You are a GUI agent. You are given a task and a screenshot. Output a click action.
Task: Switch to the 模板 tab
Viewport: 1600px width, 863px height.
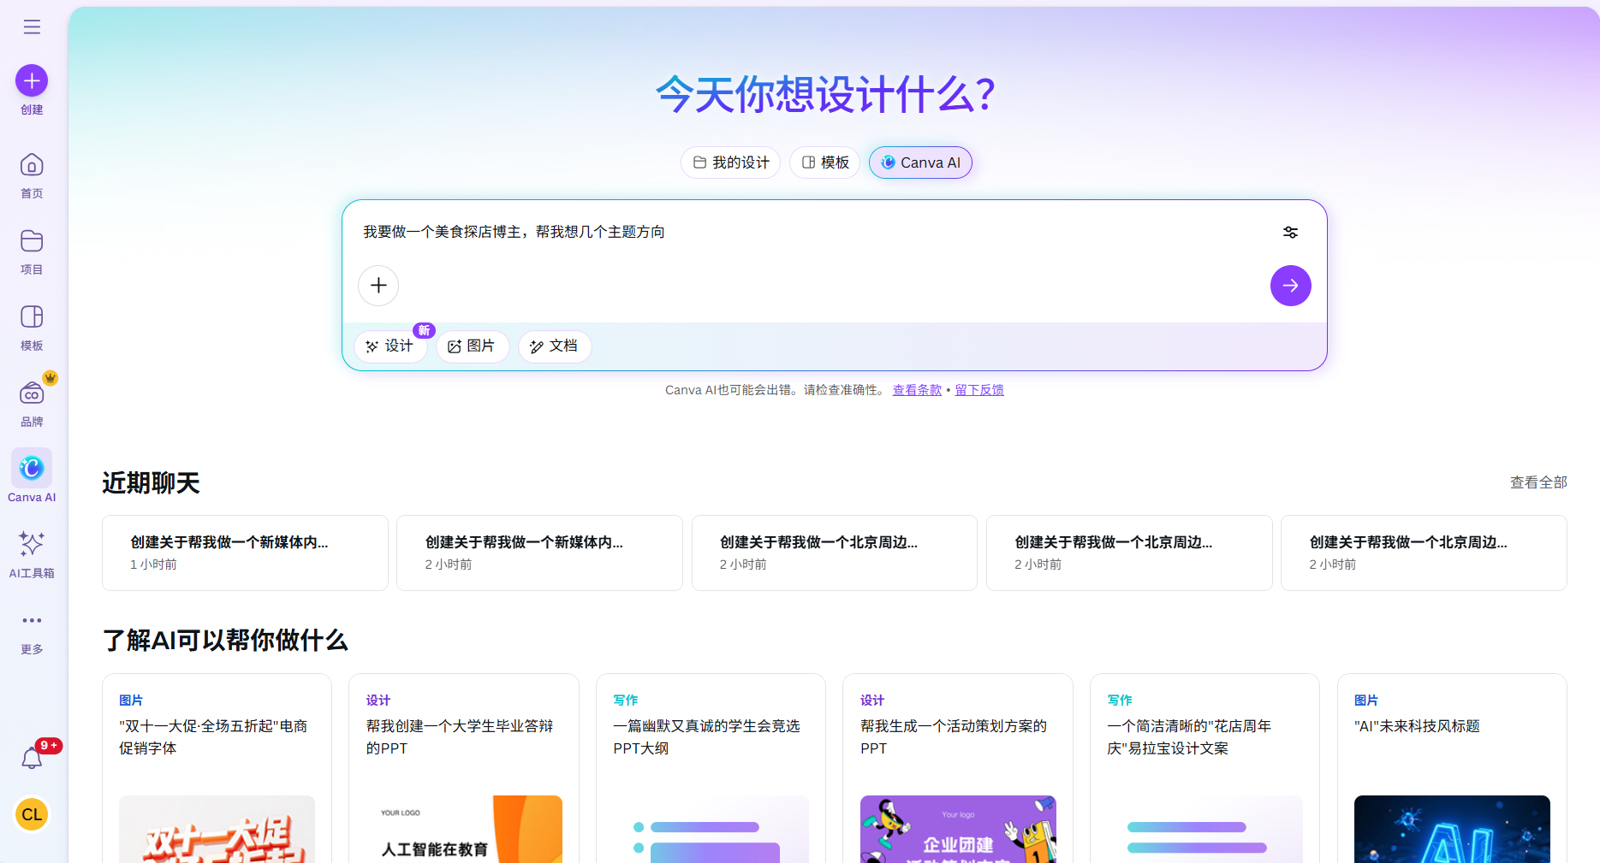click(x=824, y=162)
